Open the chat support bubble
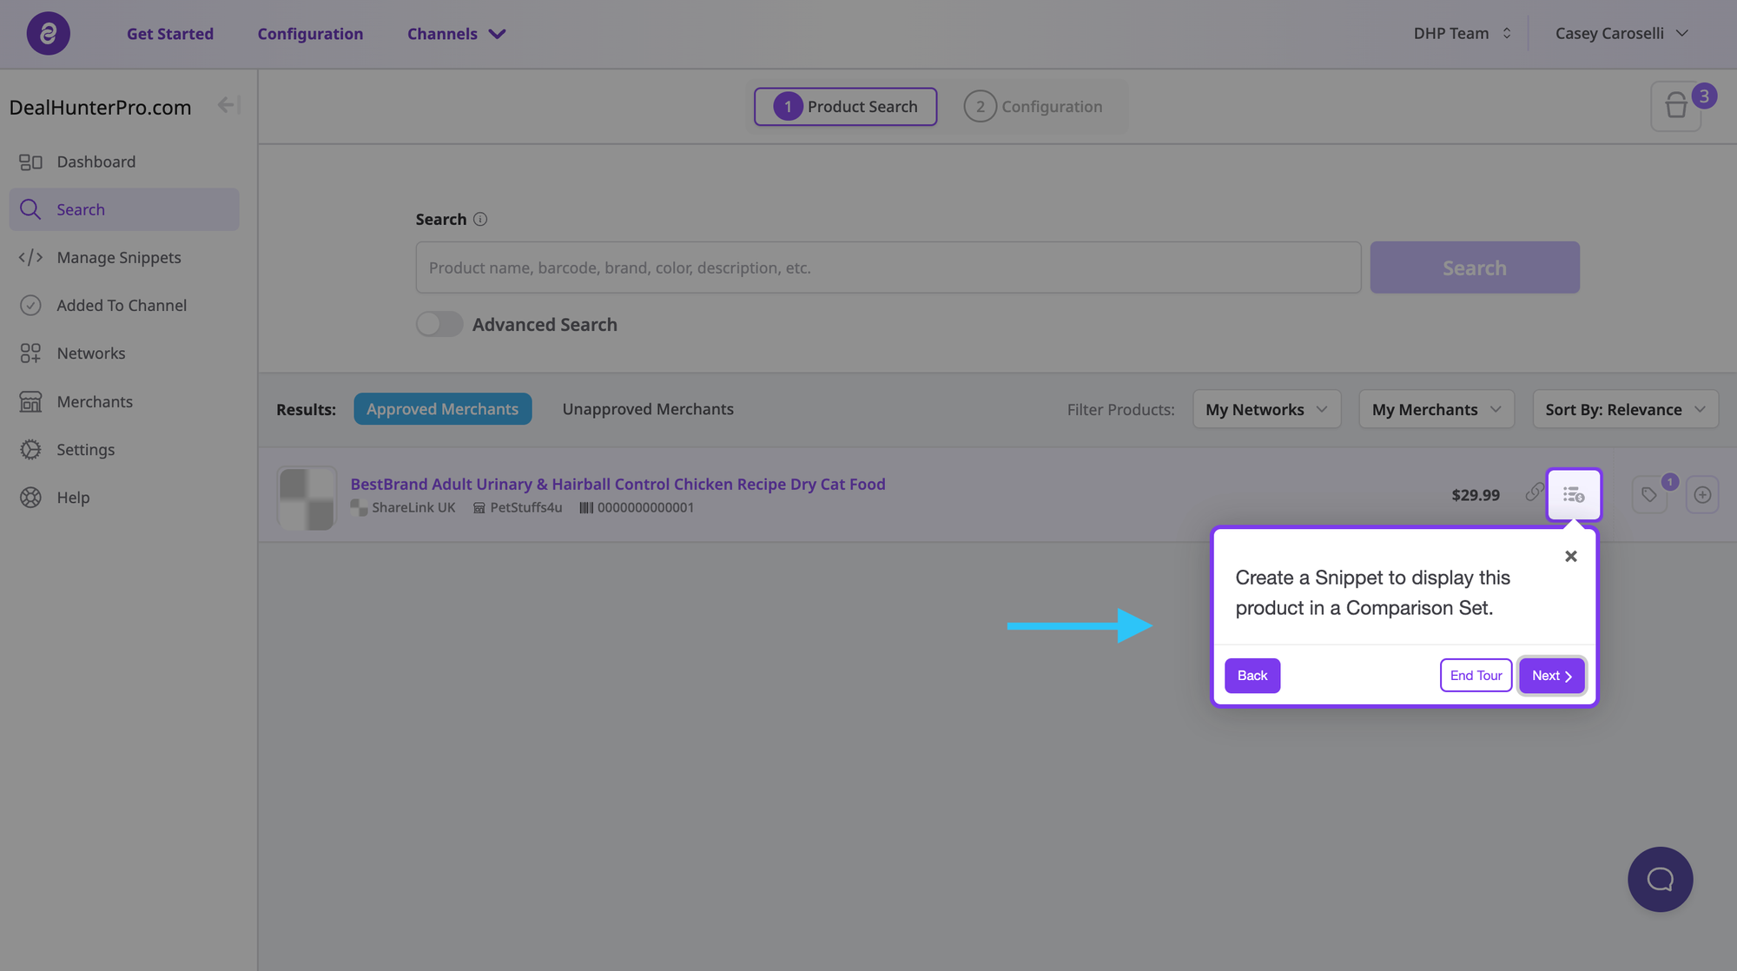This screenshot has height=971, width=1737. pos(1660,879)
